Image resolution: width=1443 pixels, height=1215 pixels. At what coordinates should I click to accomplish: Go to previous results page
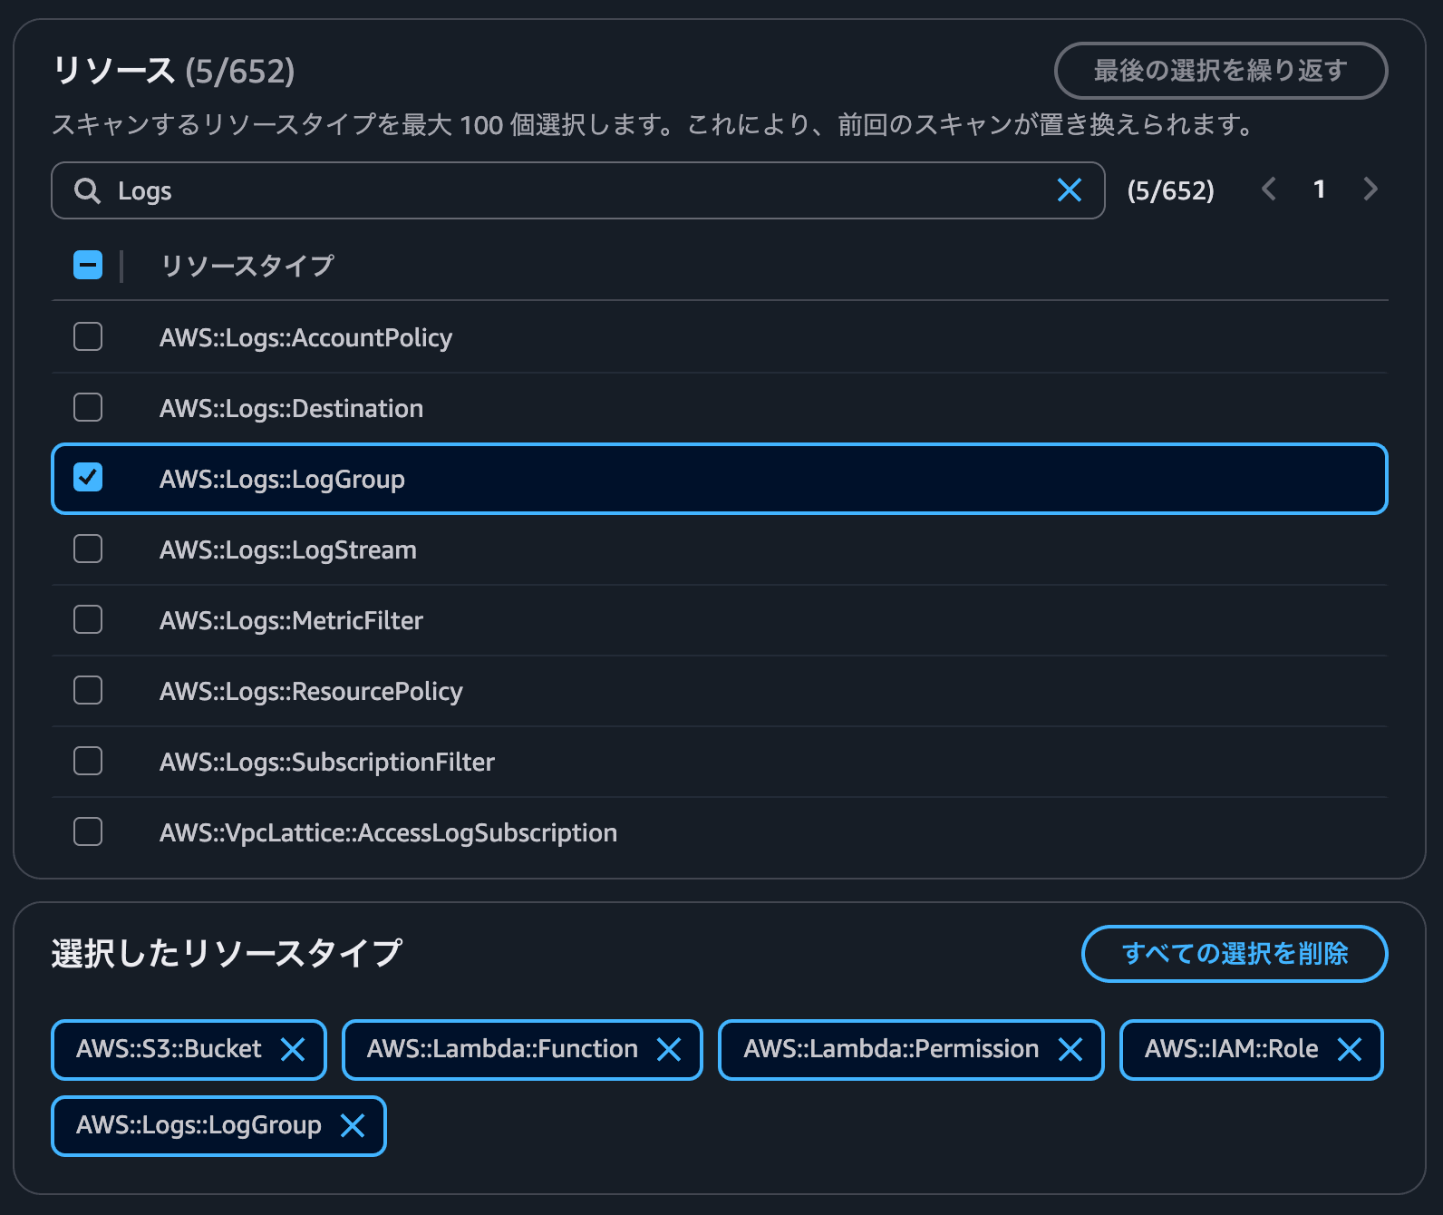click(x=1269, y=190)
